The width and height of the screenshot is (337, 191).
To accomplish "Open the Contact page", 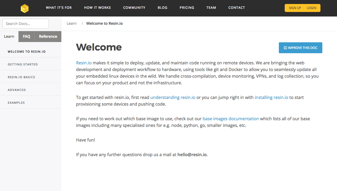I will pyautogui.click(x=236, y=8).
